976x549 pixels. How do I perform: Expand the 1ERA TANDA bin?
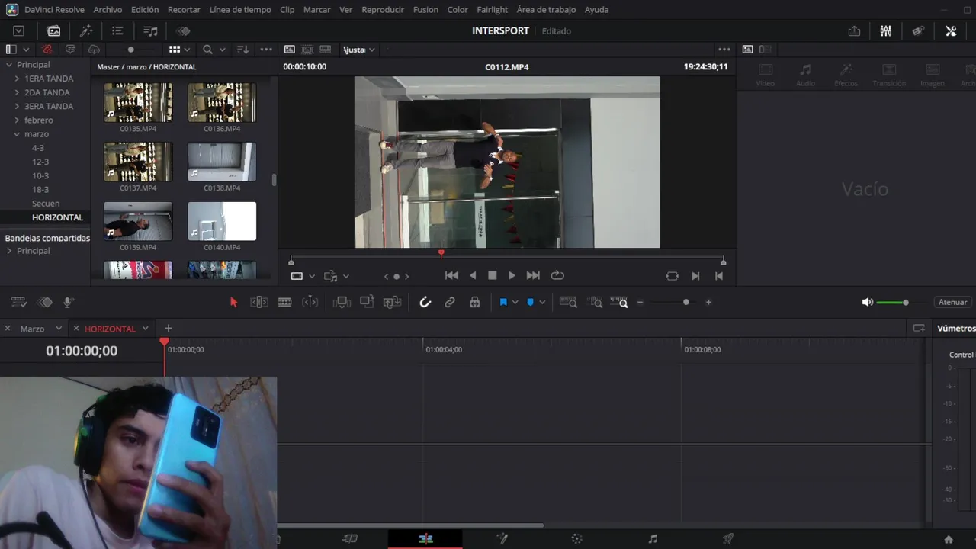coord(17,79)
